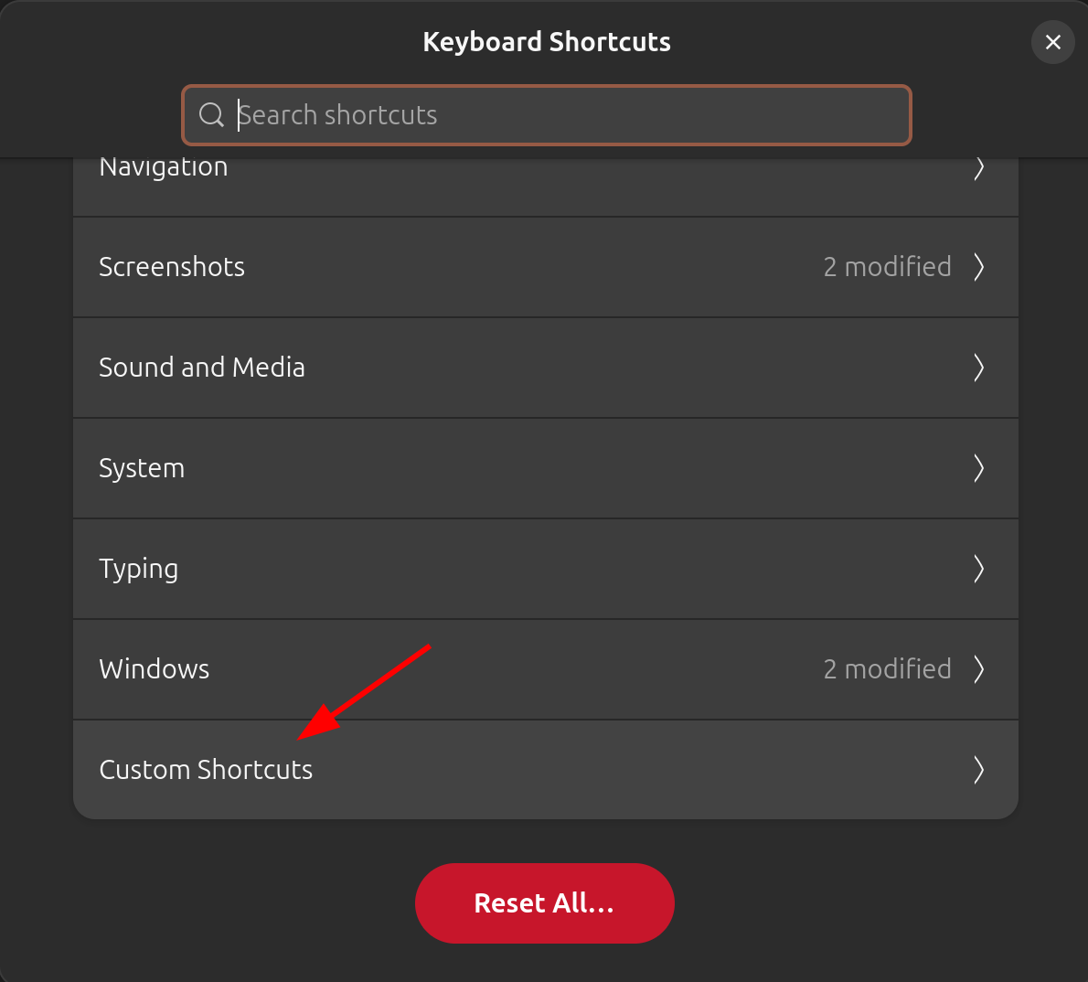Viewport: 1088px width, 982px height.
Task: Expand the Navigation row chevron
Action: point(978,169)
